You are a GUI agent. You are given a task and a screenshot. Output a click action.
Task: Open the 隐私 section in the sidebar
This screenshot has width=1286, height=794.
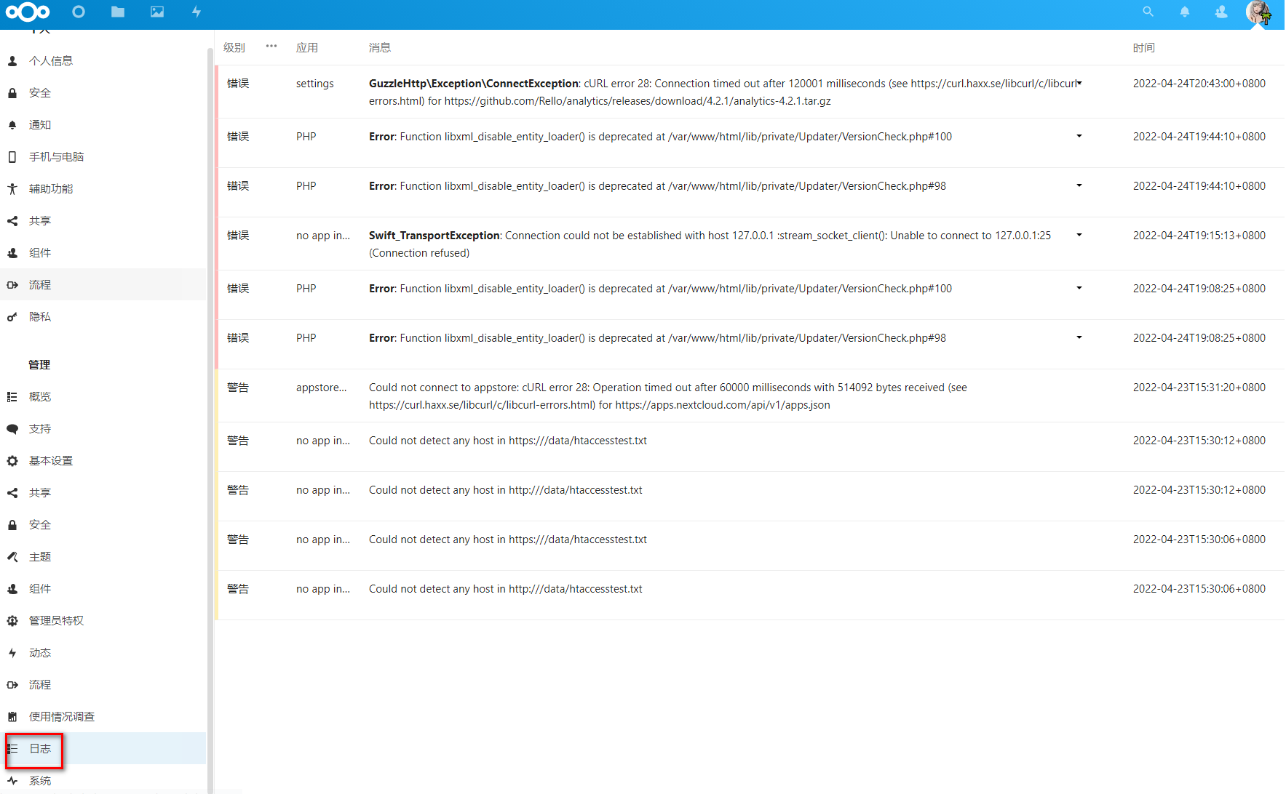click(41, 316)
